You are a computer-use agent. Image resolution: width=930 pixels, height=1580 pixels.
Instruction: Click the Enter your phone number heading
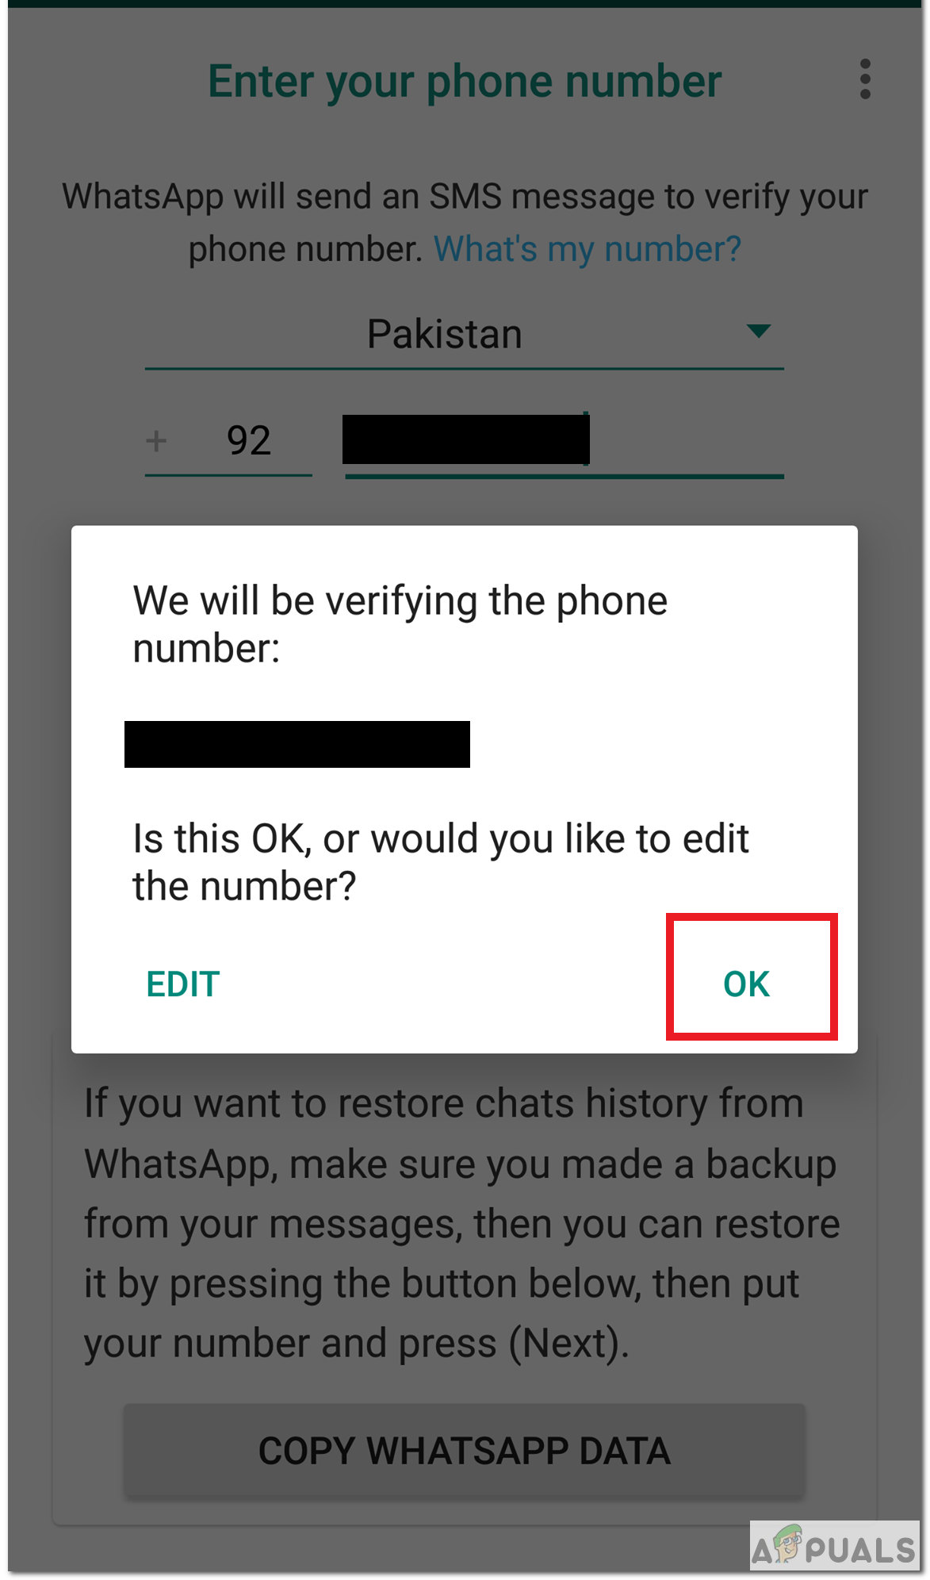click(x=465, y=82)
